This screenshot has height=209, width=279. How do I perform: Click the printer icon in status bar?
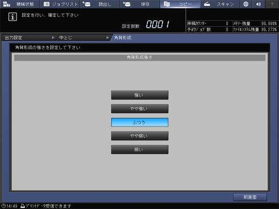tap(23, 206)
